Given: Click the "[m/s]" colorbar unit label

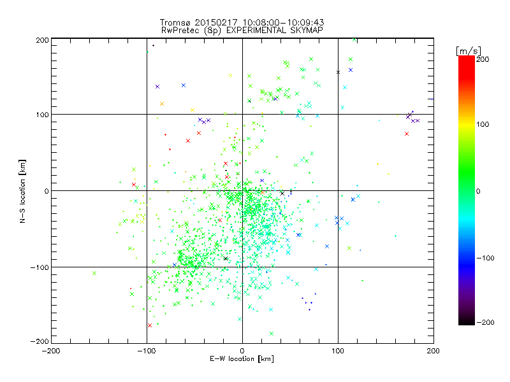Looking at the screenshot, I should click(468, 51).
